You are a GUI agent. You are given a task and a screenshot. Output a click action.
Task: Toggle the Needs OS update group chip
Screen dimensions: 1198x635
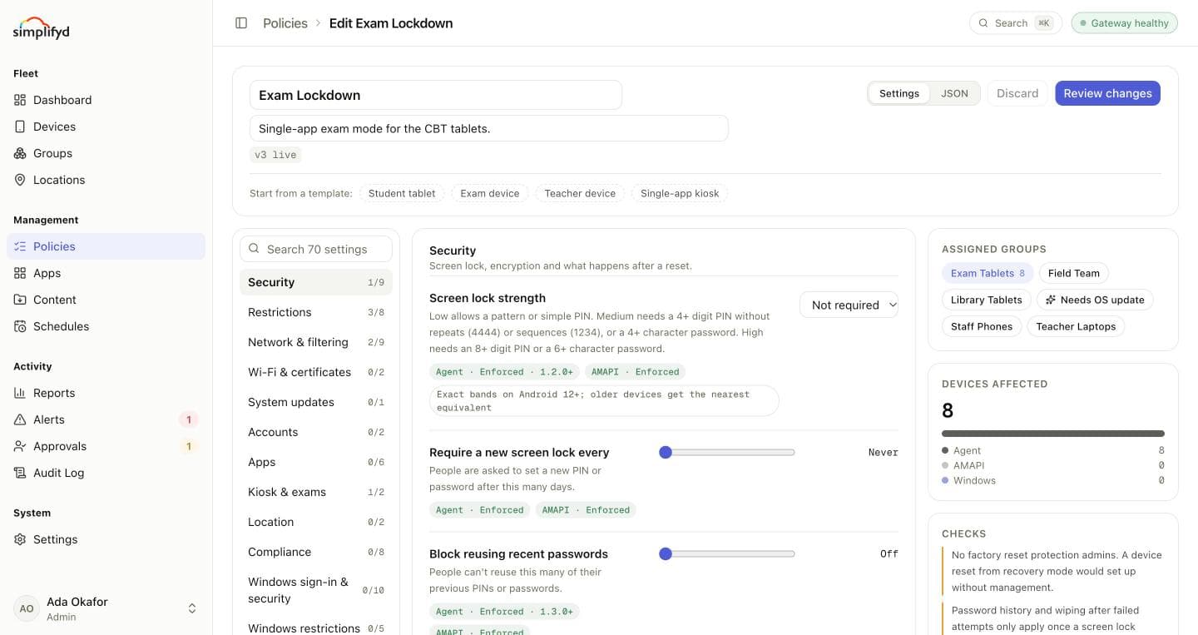(1095, 300)
